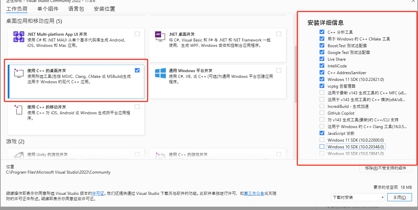Uncheck C++ AddressSanitizer
This screenshot has height=210, width=418.
tap(322, 72)
